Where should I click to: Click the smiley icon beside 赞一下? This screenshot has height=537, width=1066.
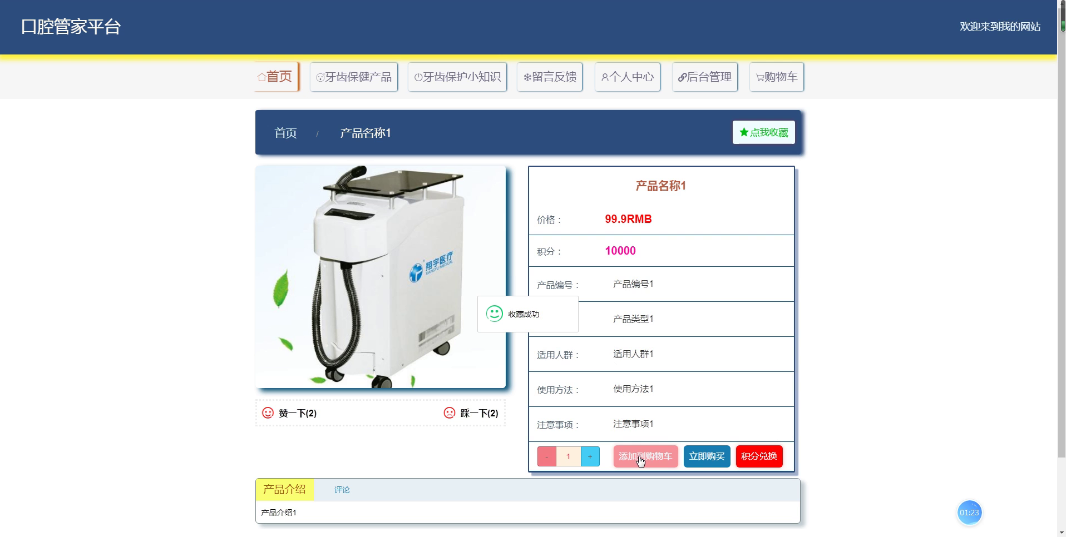(x=268, y=413)
